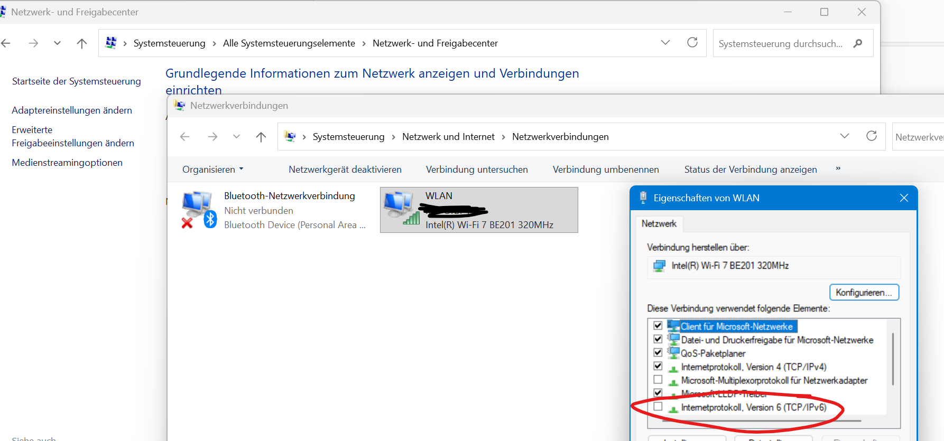944x441 pixels.
Task: Go back in Netzwerk- und Freigabecenter window
Action: 6,43
